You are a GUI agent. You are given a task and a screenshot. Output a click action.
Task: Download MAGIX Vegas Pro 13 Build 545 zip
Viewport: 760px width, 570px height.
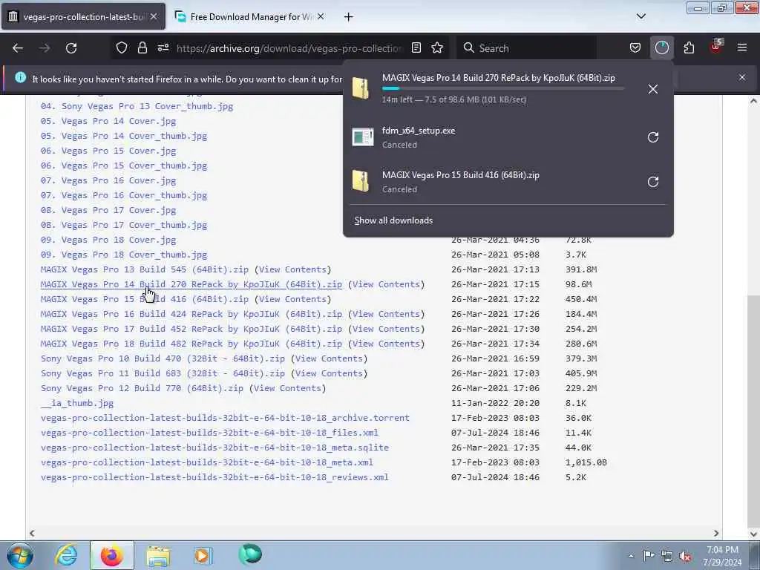(x=145, y=269)
